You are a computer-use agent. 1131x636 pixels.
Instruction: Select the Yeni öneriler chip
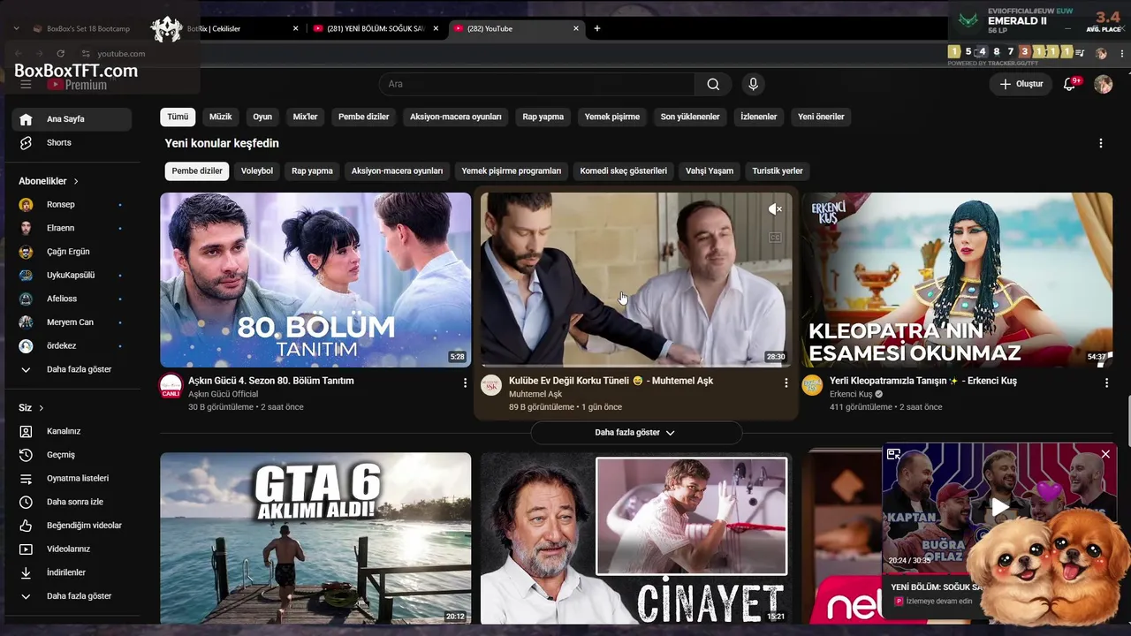(x=821, y=117)
